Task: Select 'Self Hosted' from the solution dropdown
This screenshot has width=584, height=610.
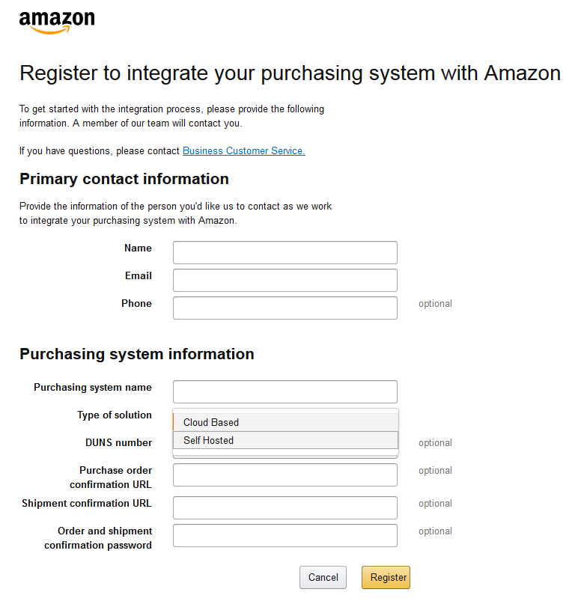Action: click(x=285, y=440)
